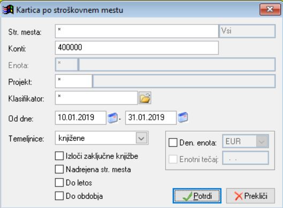Cancel using the Prekliči button
The image size is (283, 208).
[250, 196]
